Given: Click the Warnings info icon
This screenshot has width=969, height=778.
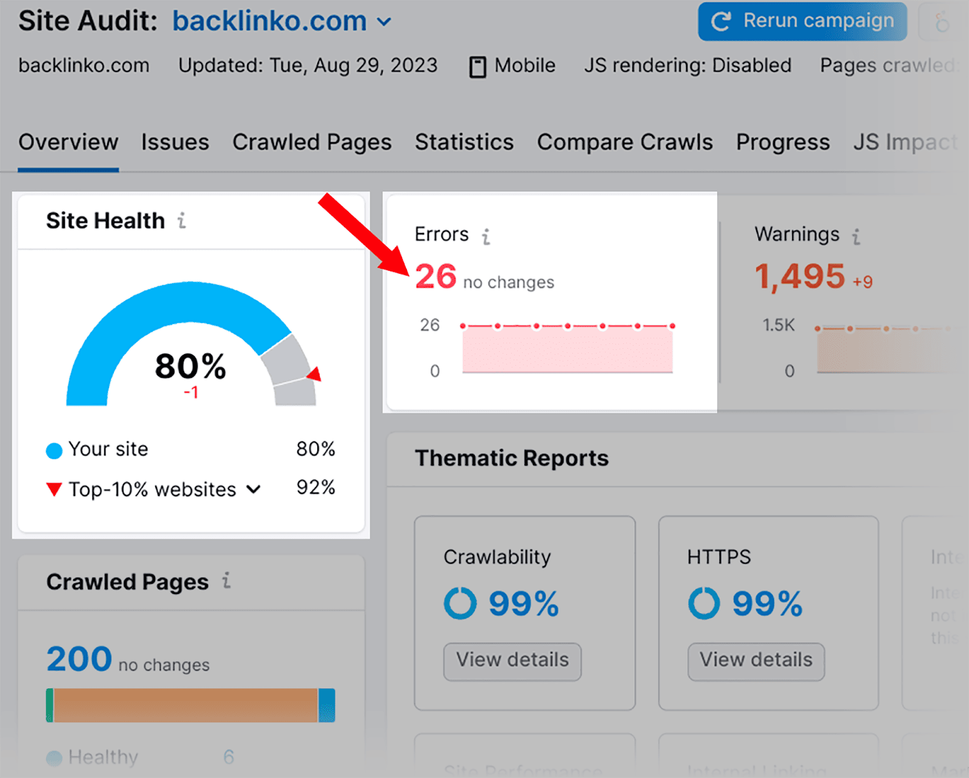Looking at the screenshot, I should tap(856, 235).
